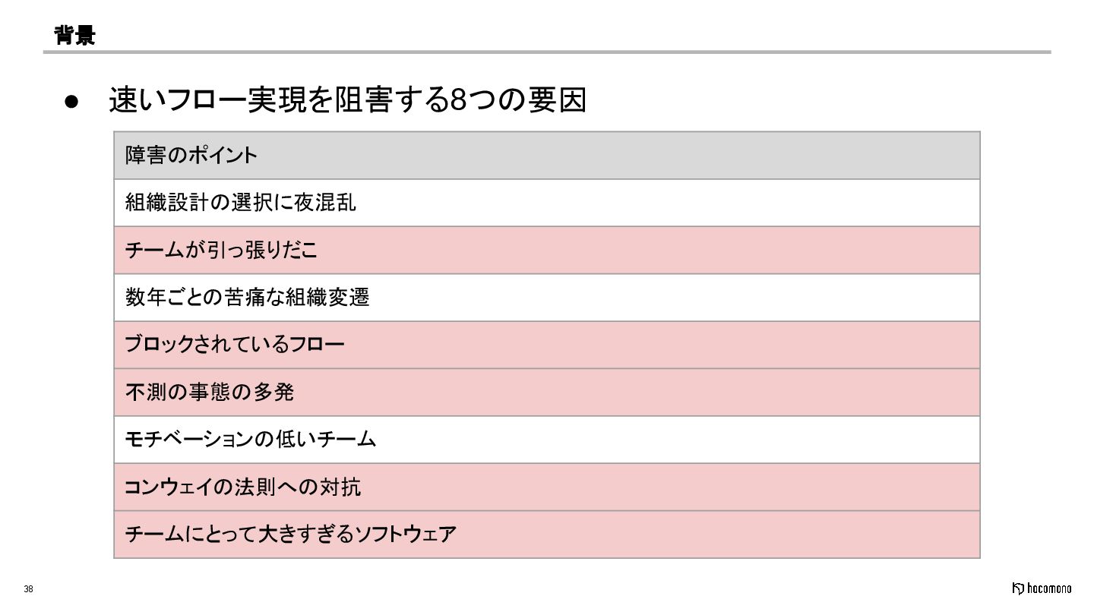Click the 8つ text in the heading

[x=465, y=100]
